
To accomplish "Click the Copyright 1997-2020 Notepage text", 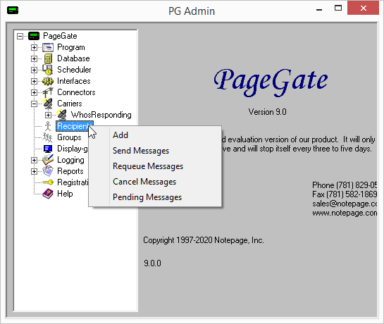I will [x=204, y=240].
